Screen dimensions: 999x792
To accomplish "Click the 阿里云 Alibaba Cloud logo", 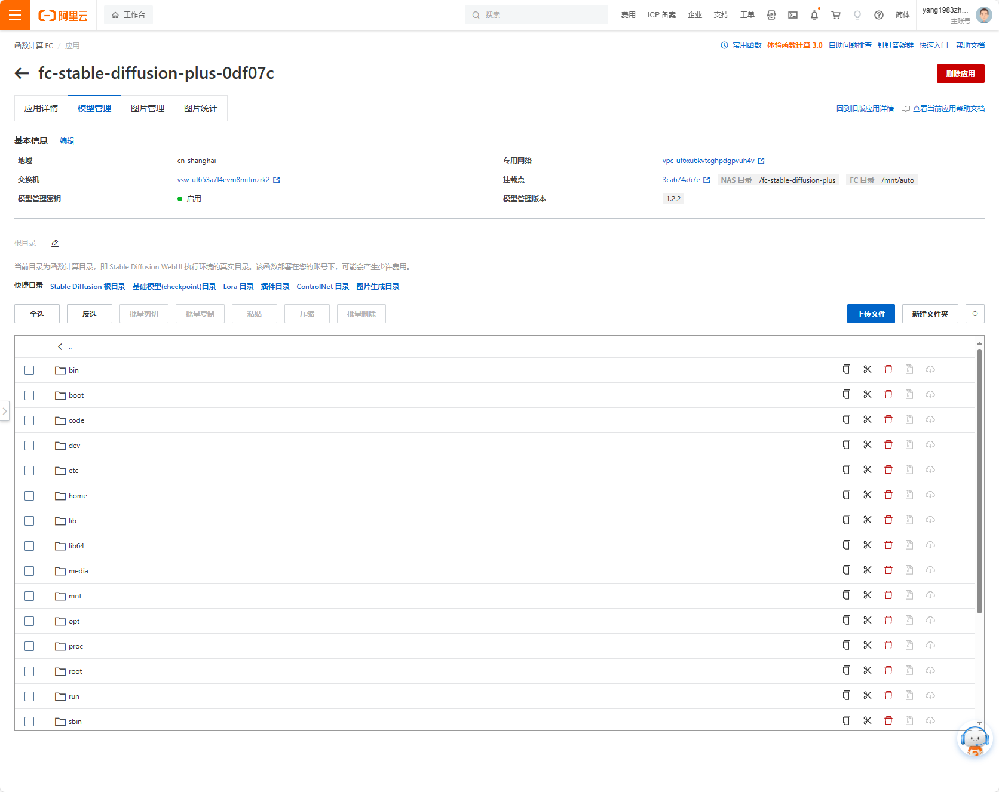I will click(x=63, y=16).
